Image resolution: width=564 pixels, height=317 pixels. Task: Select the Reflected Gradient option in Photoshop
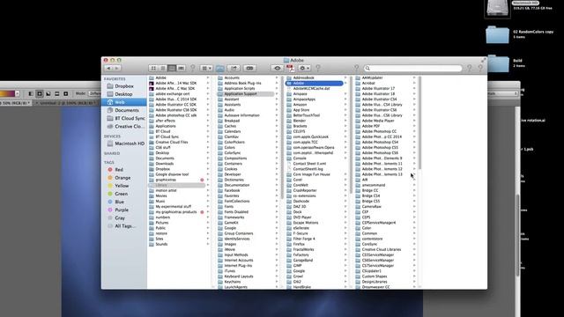coord(56,94)
